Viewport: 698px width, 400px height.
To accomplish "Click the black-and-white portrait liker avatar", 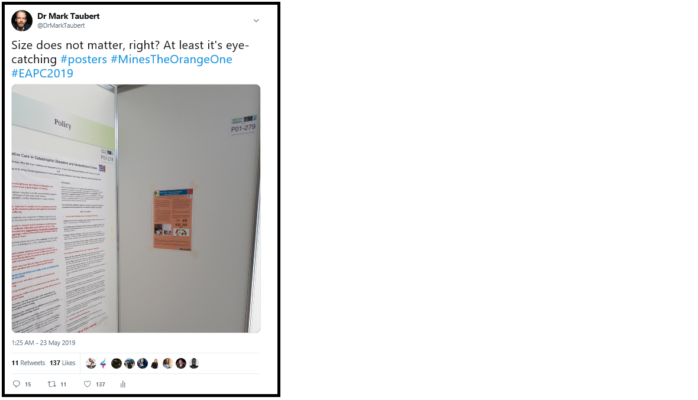I will 193,363.
